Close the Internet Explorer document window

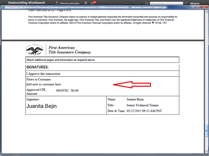click(x=204, y=6)
